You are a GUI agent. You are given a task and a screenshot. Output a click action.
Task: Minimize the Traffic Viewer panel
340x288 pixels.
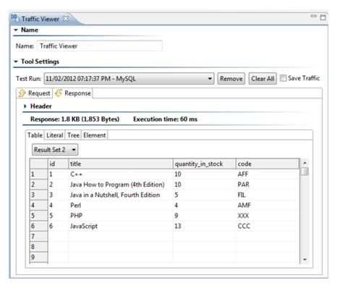coord(313,16)
